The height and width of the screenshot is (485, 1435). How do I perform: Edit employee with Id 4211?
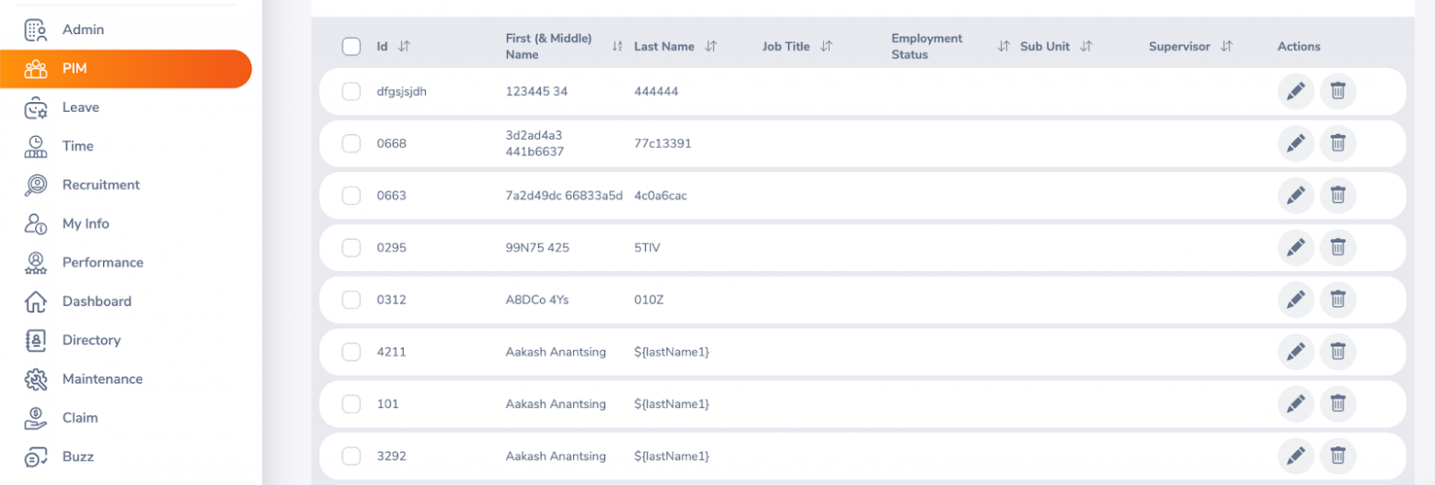pyautogui.click(x=1295, y=352)
